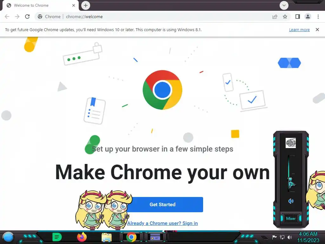
Task: Open the Learn more link
Action: [299, 30]
